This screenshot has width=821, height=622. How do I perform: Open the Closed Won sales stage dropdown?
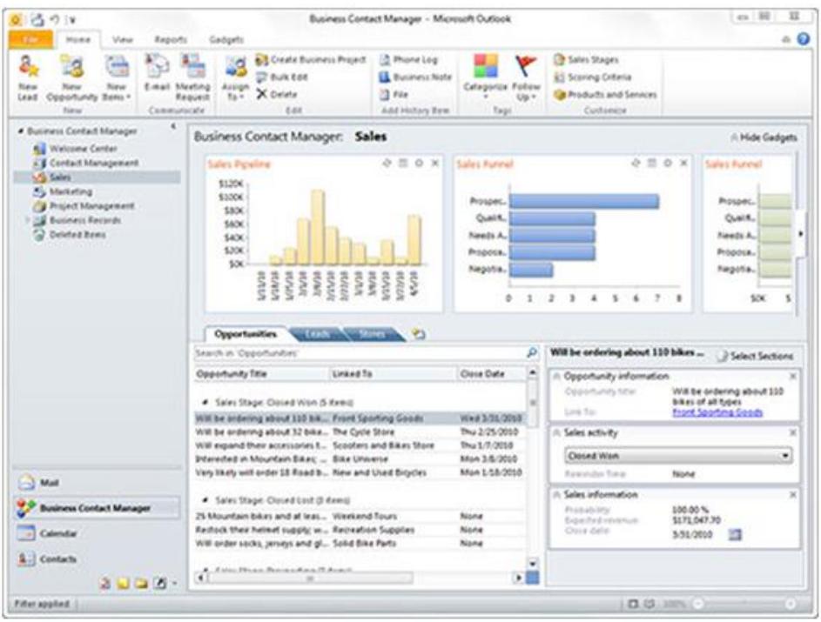[677, 456]
